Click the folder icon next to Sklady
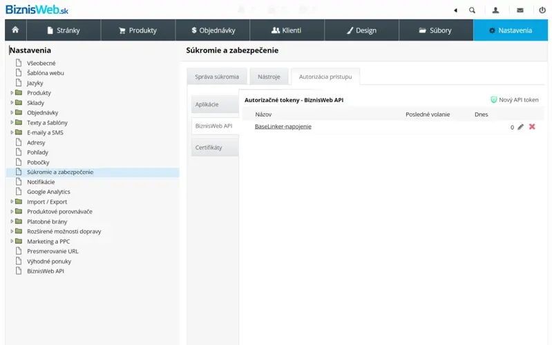The image size is (552, 345). [19, 103]
